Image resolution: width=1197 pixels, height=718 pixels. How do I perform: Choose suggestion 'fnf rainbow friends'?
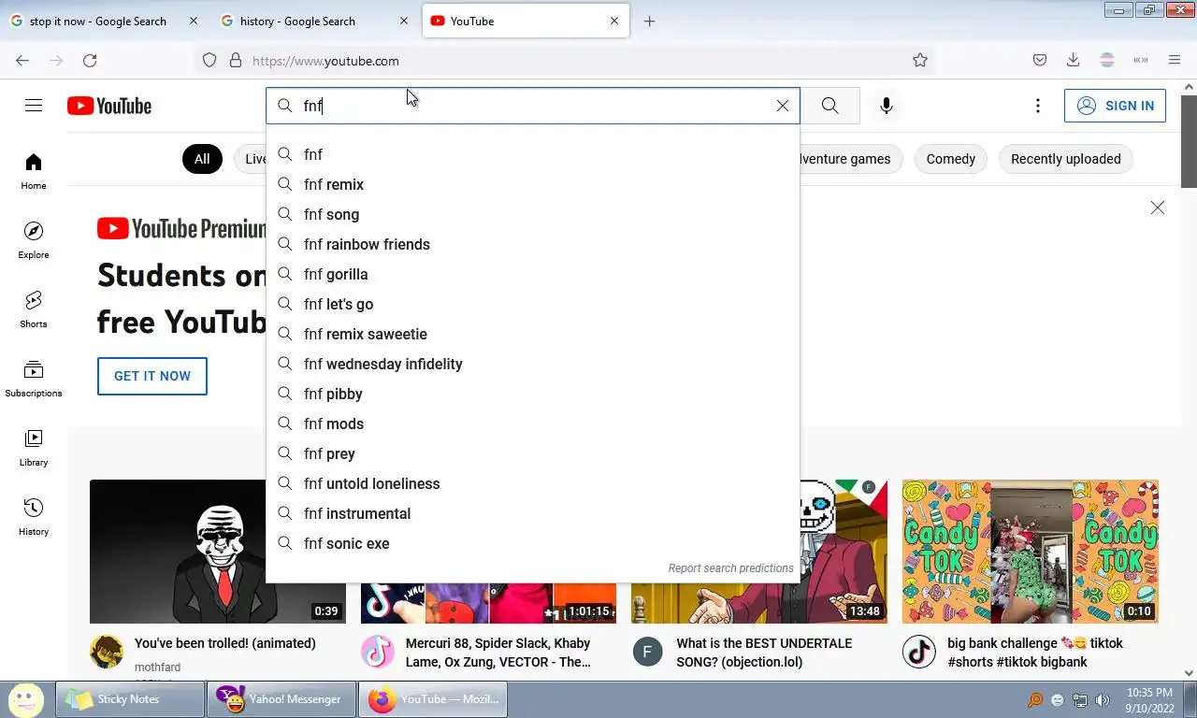point(533,244)
